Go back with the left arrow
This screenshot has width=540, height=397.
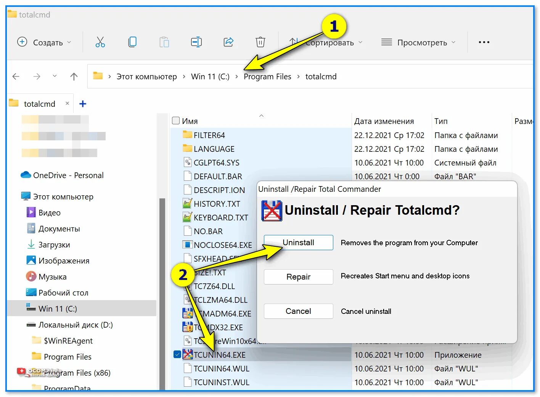[x=16, y=77]
